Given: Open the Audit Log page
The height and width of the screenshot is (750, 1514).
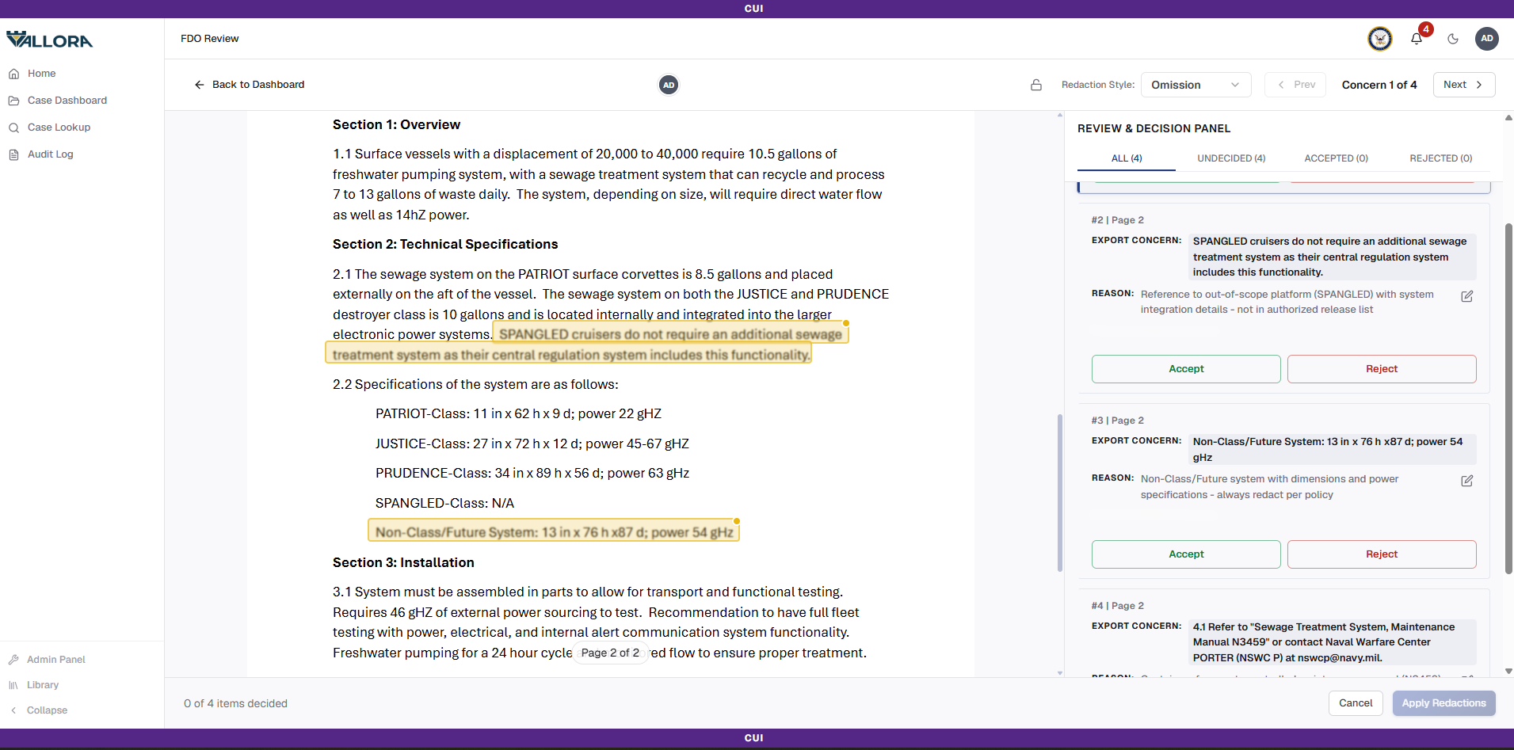Looking at the screenshot, I should tap(50, 154).
